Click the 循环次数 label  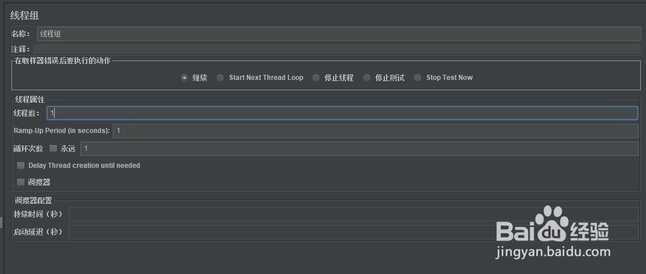28,149
